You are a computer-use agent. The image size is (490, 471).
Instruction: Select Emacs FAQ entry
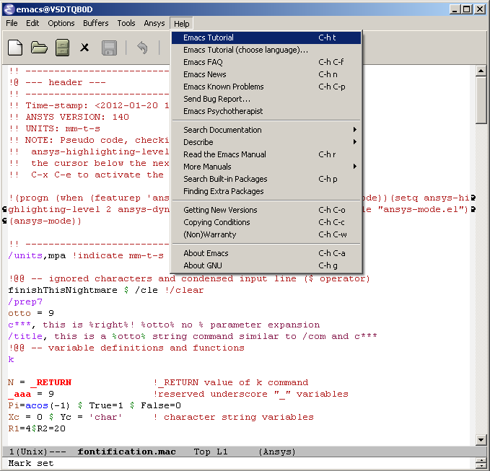(x=266, y=62)
